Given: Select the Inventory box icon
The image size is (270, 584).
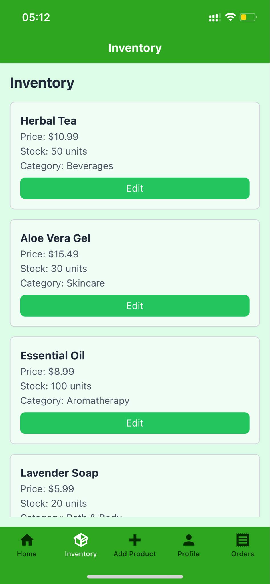Looking at the screenshot, I should coord(81,540).
